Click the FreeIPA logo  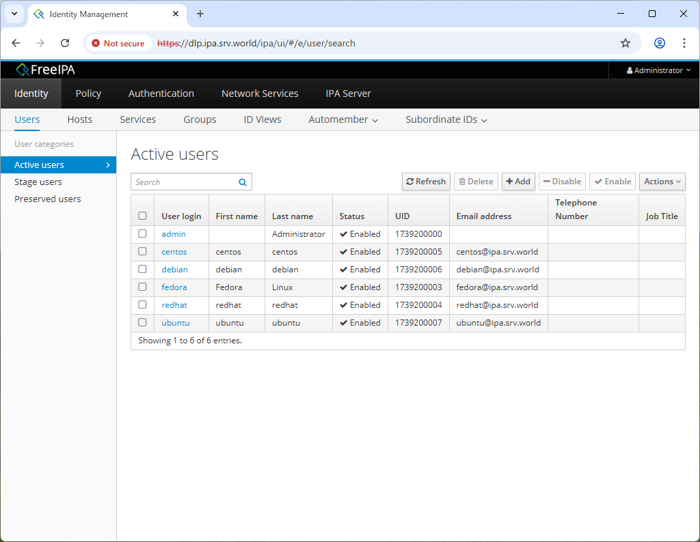46,70
